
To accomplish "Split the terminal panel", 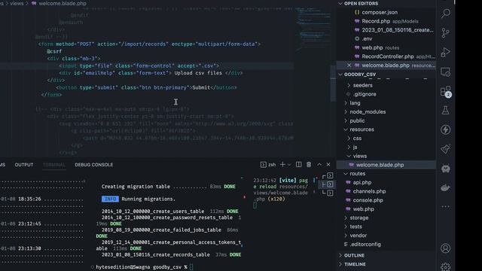I will [x=298, y=165].
